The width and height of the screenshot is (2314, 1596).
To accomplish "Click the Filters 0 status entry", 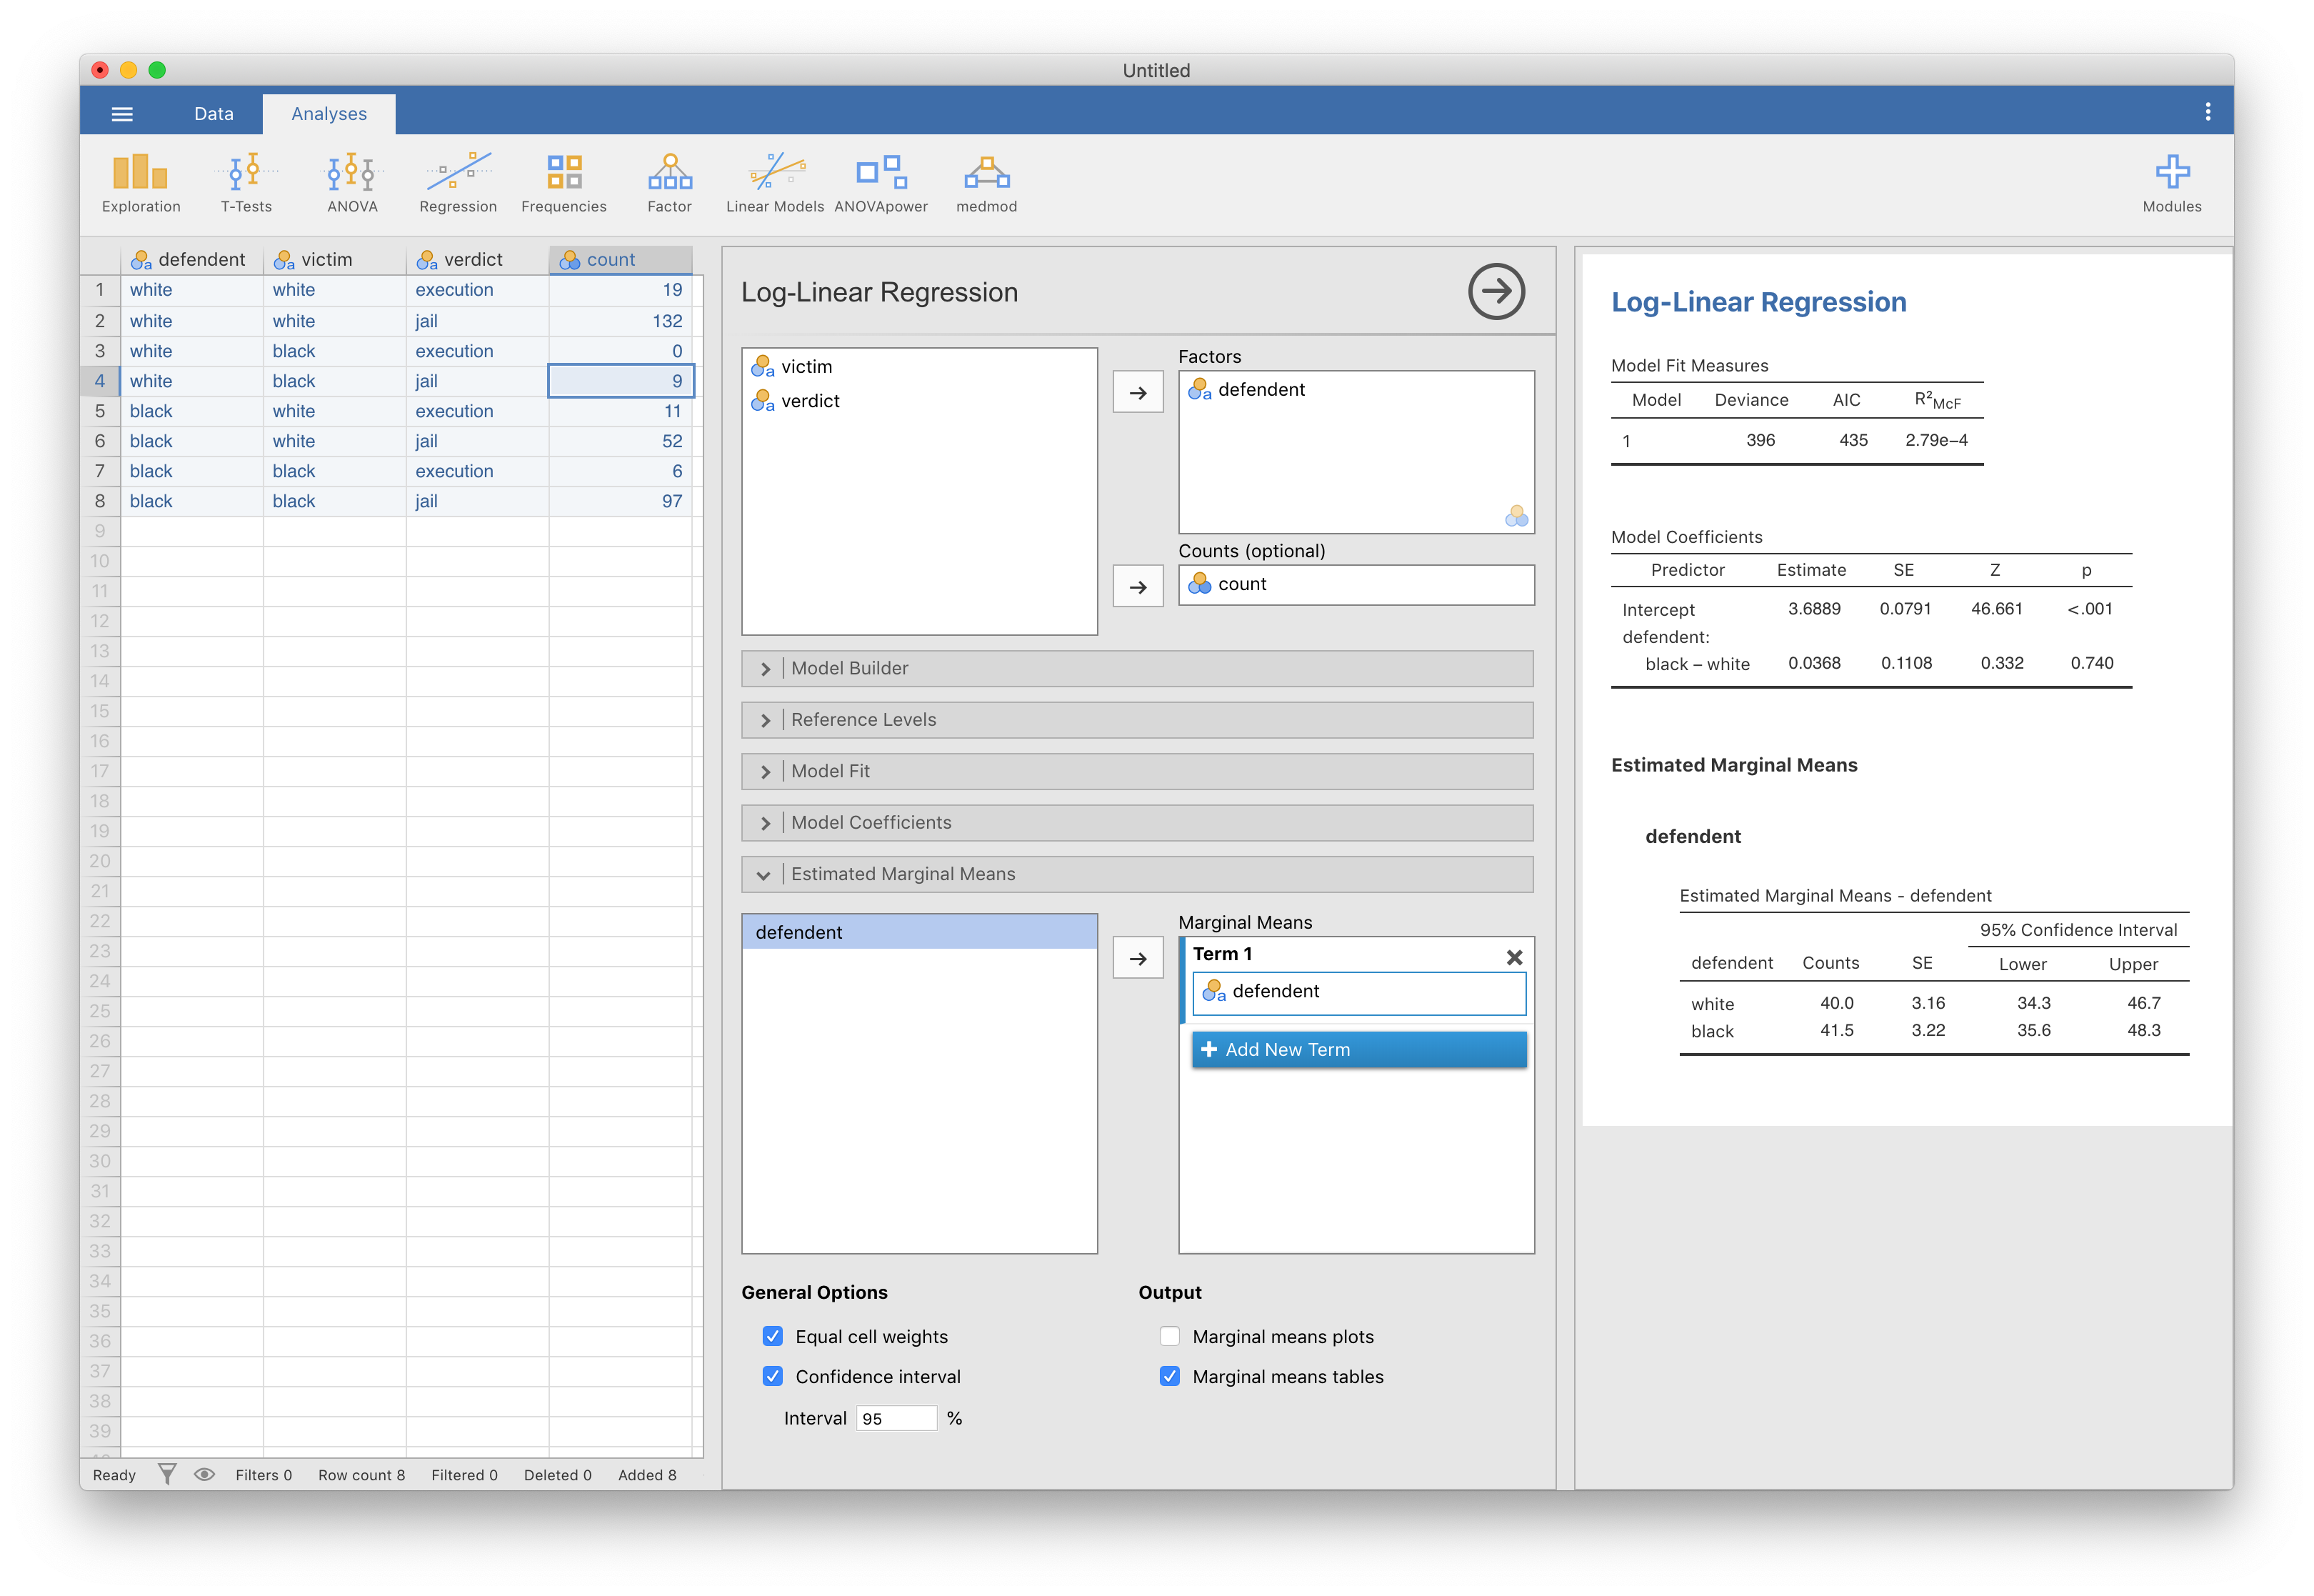I will [x=264, y=1475].
